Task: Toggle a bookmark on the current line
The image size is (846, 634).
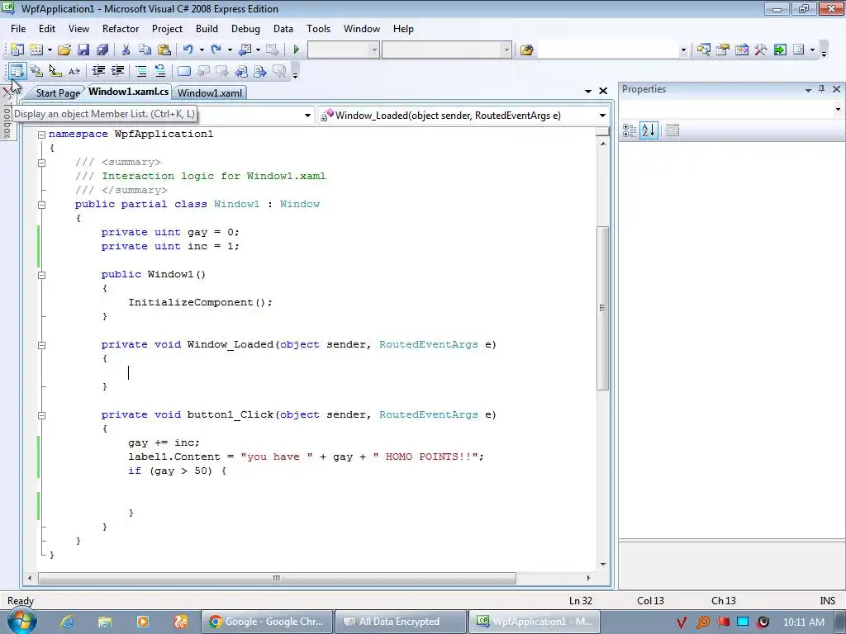Action: (184, 71)
